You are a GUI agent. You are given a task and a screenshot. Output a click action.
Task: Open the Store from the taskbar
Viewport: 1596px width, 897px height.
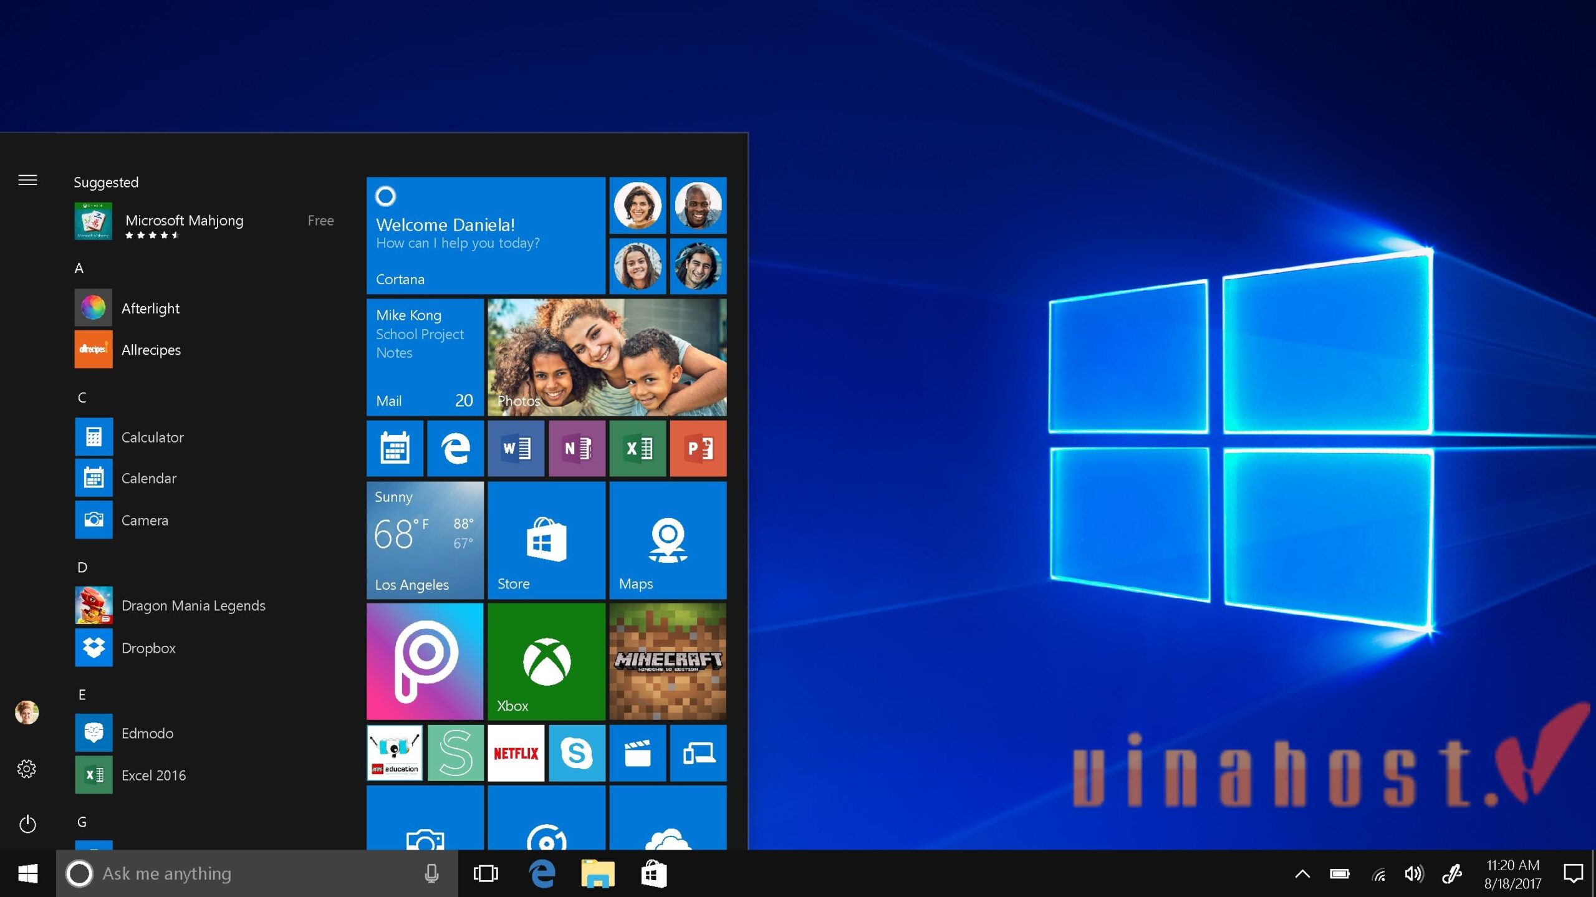pos(654,873)
